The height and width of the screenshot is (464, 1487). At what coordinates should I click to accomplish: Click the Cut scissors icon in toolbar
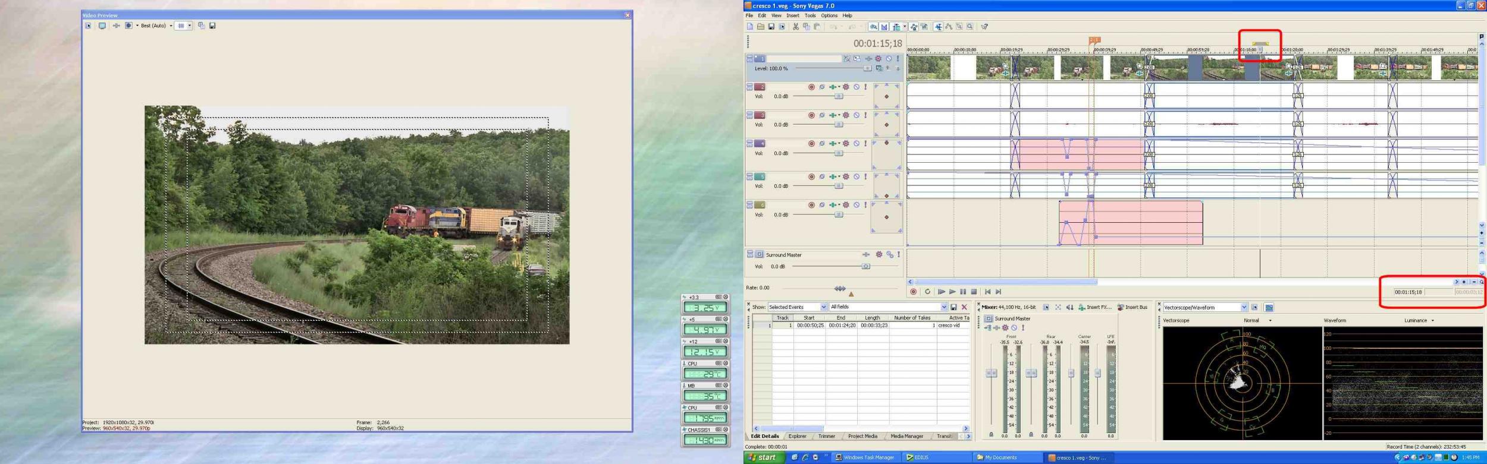pyautogui.click(x=795, y=27)
